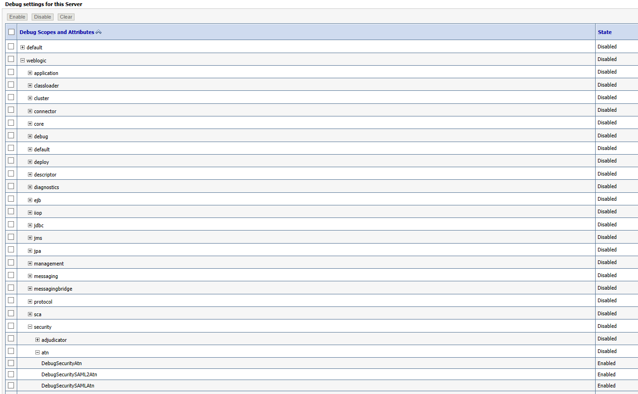Screen dimensions: 638x394
Task: Expand the default scope at top
Action: [22, 48]
